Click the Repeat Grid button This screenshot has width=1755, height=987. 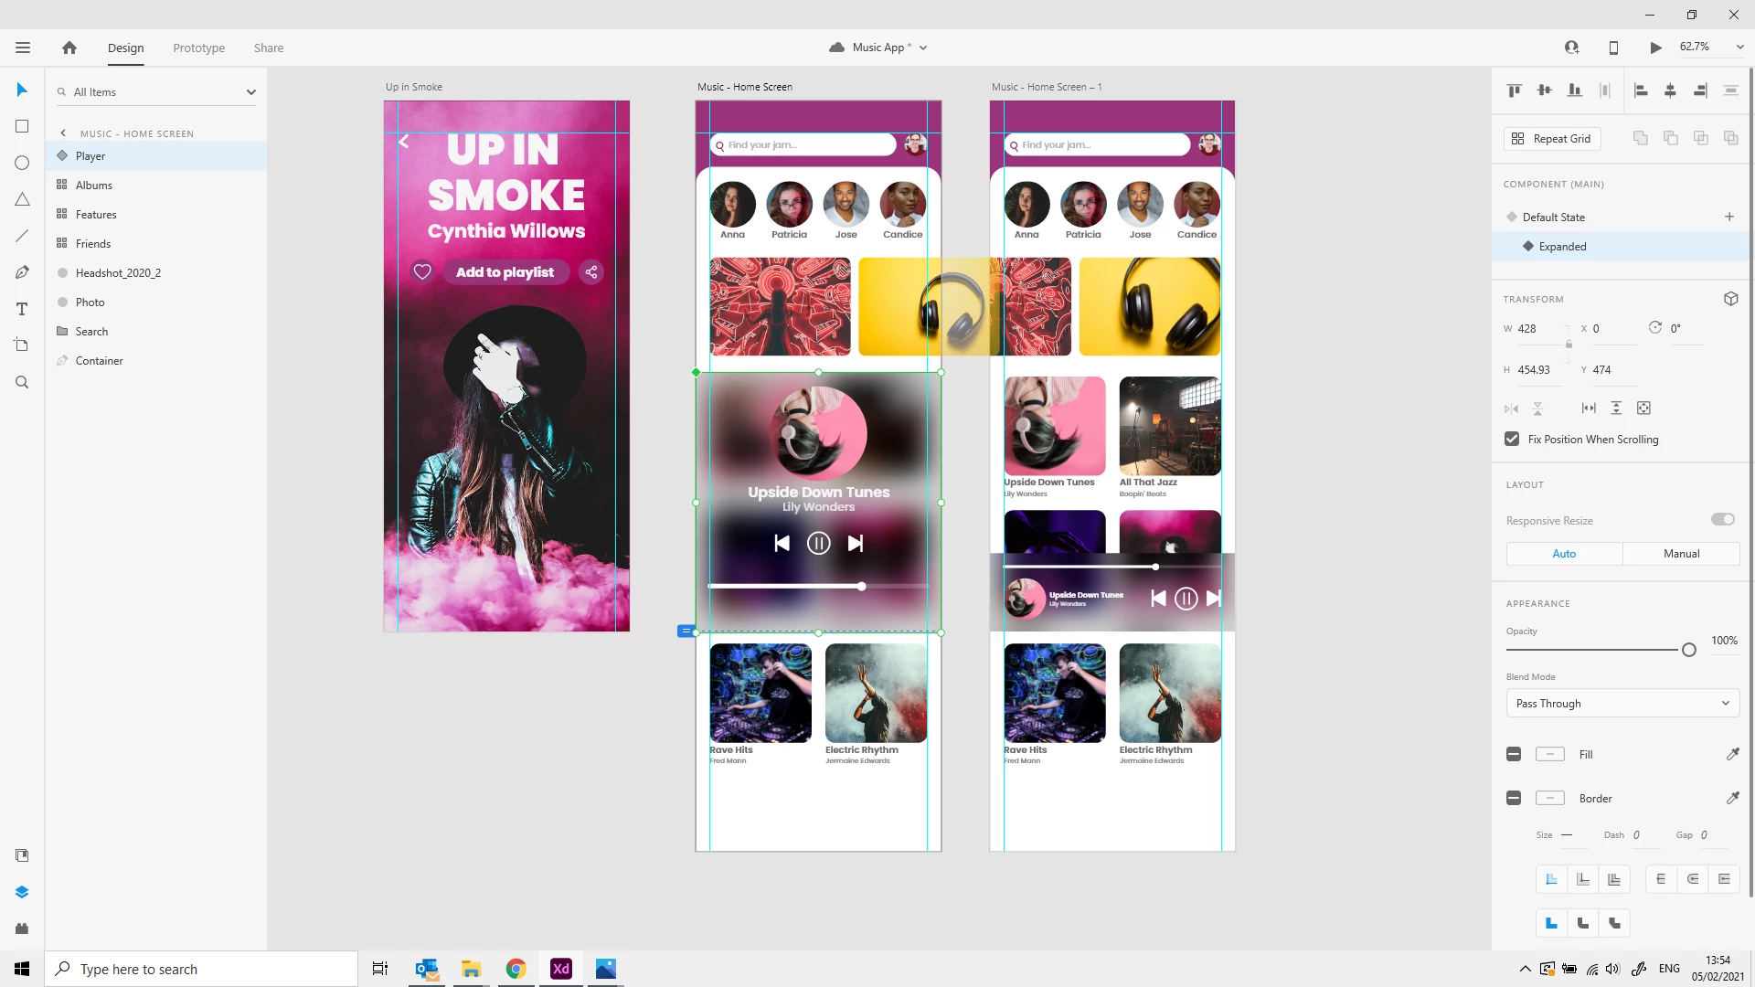[x=1552, y=138]
